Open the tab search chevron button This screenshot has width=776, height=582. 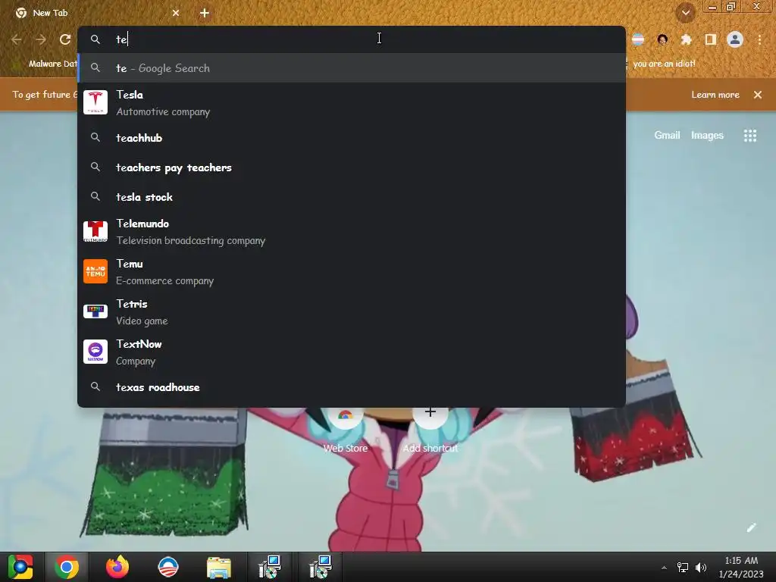tap(685, 13)
